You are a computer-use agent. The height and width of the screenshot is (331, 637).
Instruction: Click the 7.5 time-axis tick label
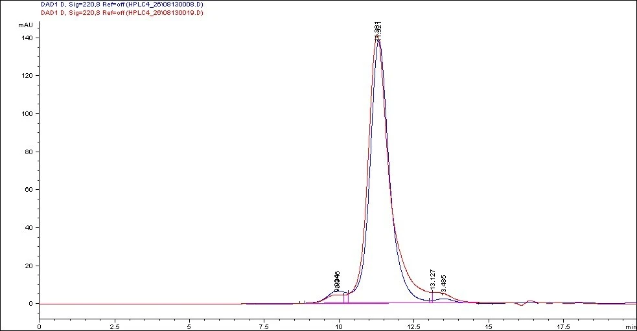point(264,326)
